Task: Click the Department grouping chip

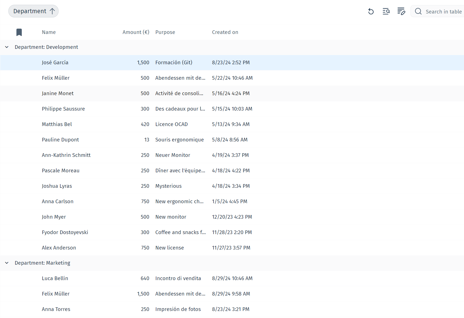Action: click(x=30, y=11)
